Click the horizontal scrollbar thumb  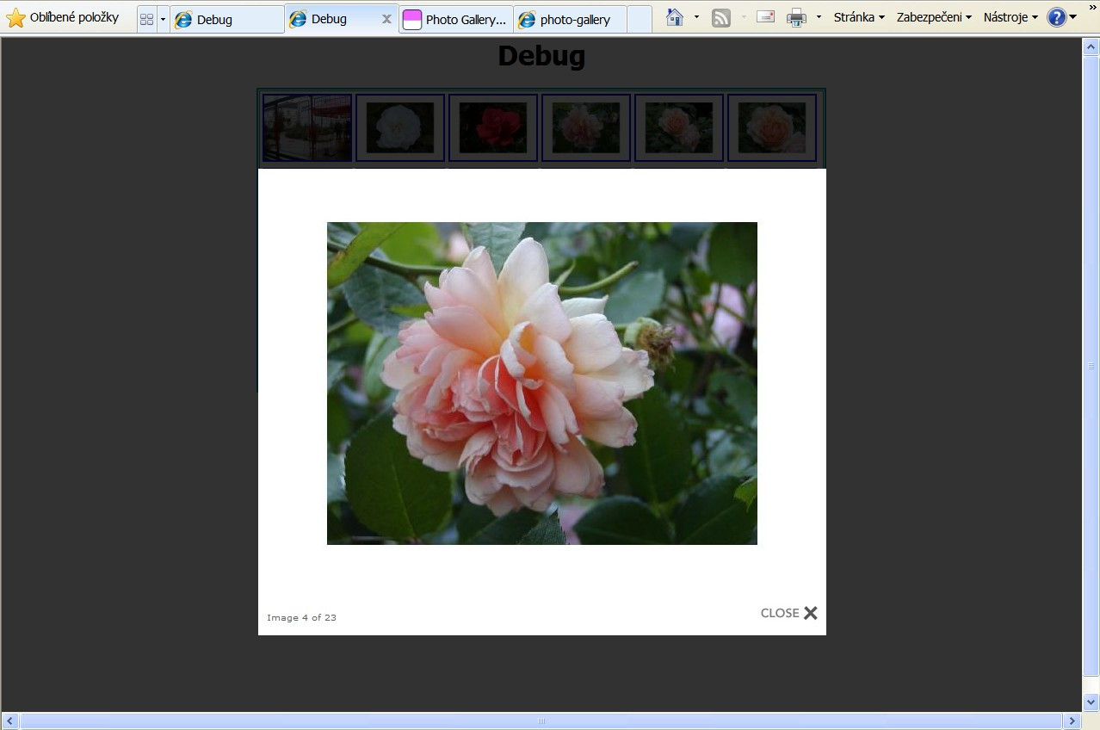point(541,721)
